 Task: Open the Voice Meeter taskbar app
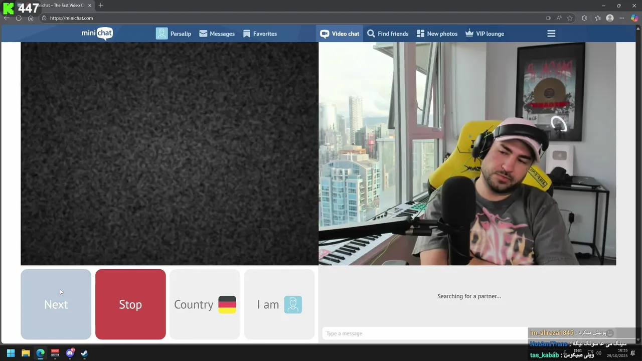click(55, 353)
